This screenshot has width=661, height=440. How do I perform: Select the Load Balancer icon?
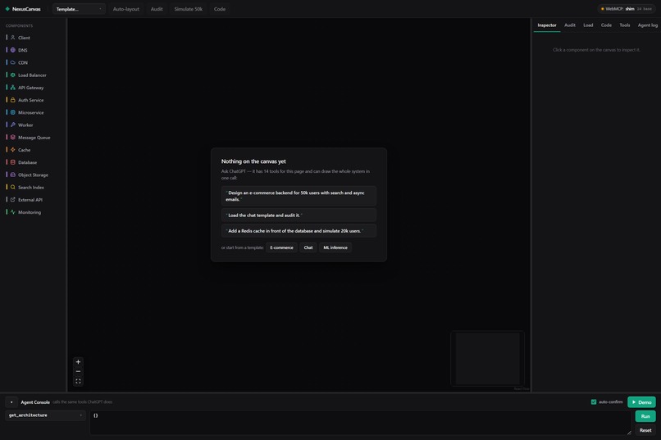[x=12, y=75]
